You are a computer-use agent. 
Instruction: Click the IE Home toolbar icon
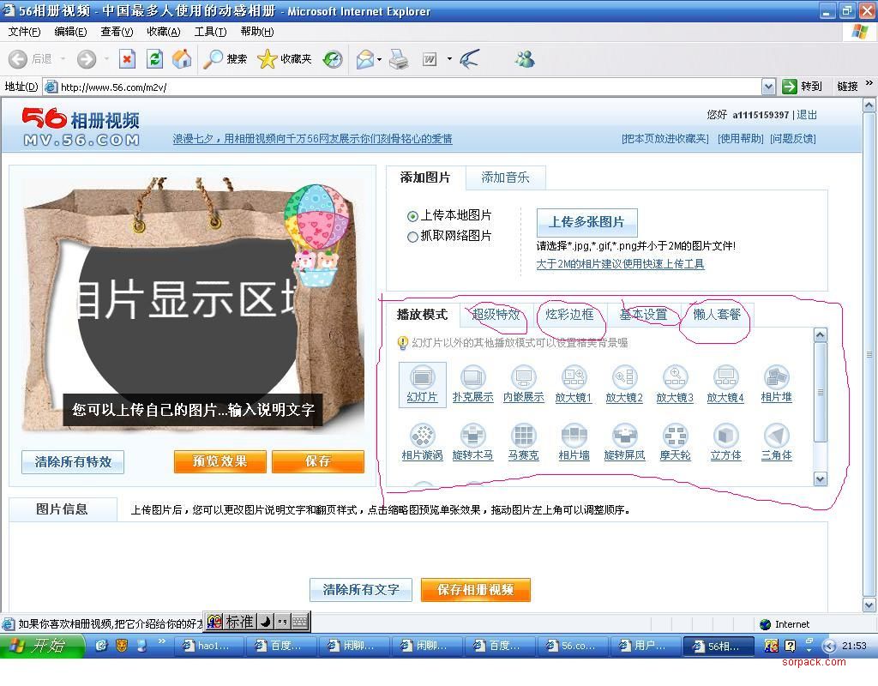(182, 59)
